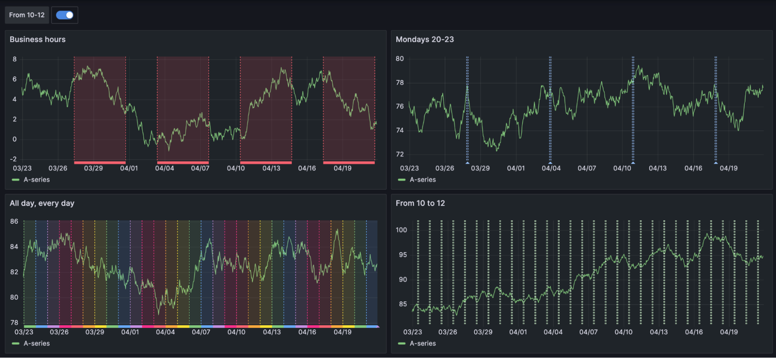Open the Mondays 20-23 panel menu

(x=424, y=39)
